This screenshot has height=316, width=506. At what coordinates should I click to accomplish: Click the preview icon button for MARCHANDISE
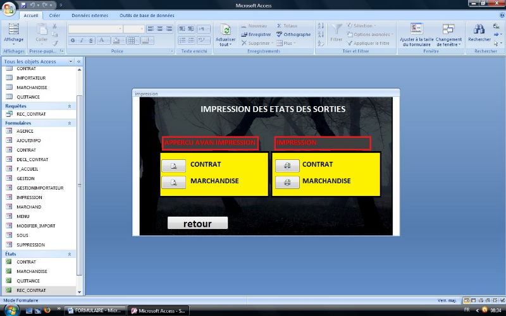tap(173, 183)
